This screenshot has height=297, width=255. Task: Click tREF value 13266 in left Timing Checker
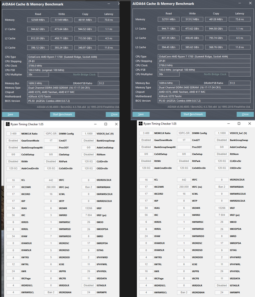point(89,208)
